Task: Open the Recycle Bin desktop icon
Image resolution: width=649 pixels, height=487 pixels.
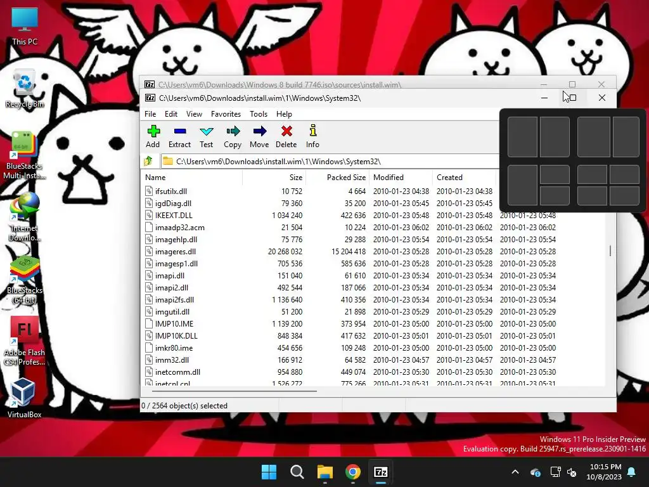Action: (x=25, y=89)
